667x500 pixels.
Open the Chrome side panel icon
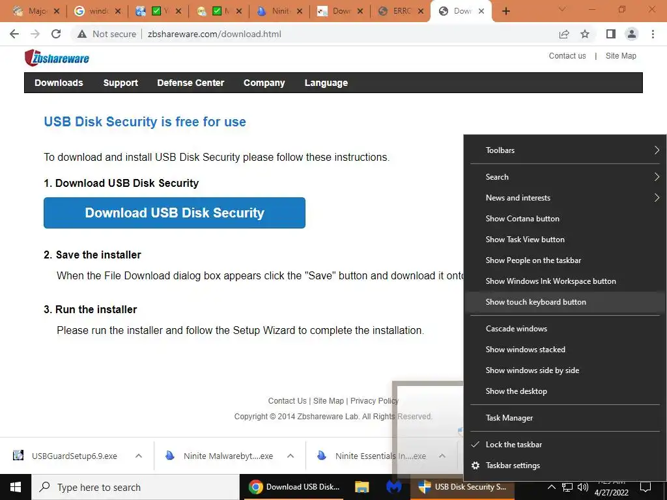pos(611,34)
